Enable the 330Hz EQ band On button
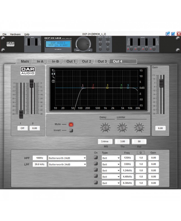 (x=96, y=163)
